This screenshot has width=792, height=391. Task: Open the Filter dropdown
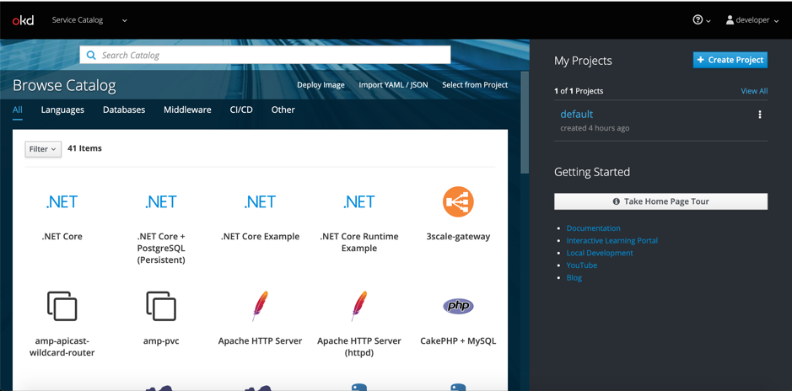coord(43,149)
